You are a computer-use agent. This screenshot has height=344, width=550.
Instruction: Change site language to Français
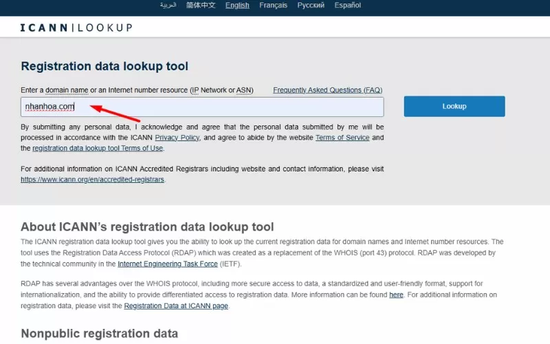point(274,6)
